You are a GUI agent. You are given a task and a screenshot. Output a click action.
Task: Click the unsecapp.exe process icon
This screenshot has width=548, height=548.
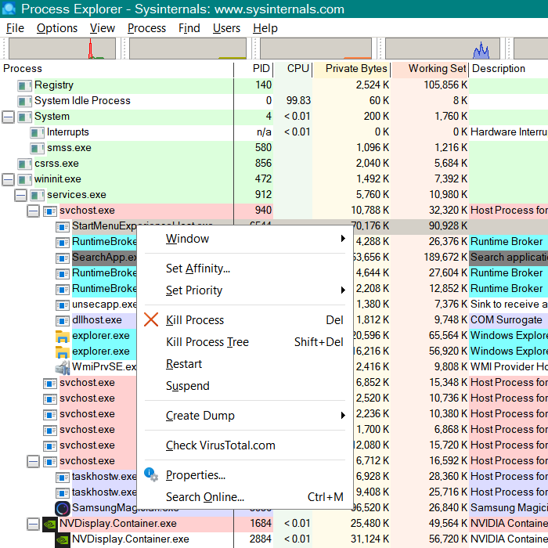pos(62,305)
